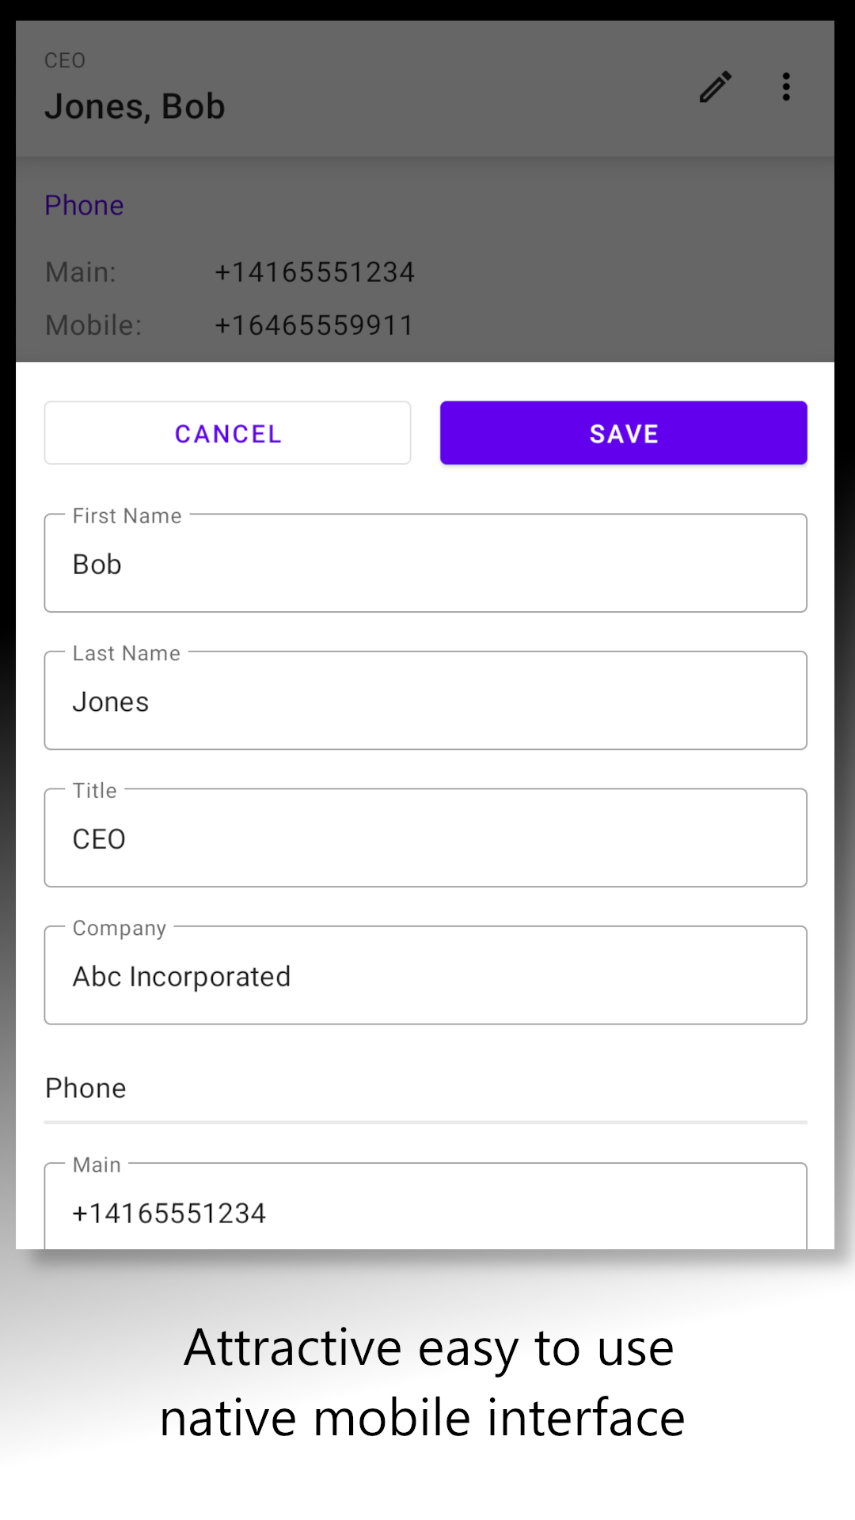Click the Main: label in contact details
855x1520 pixels.
(x=81, y=272)
